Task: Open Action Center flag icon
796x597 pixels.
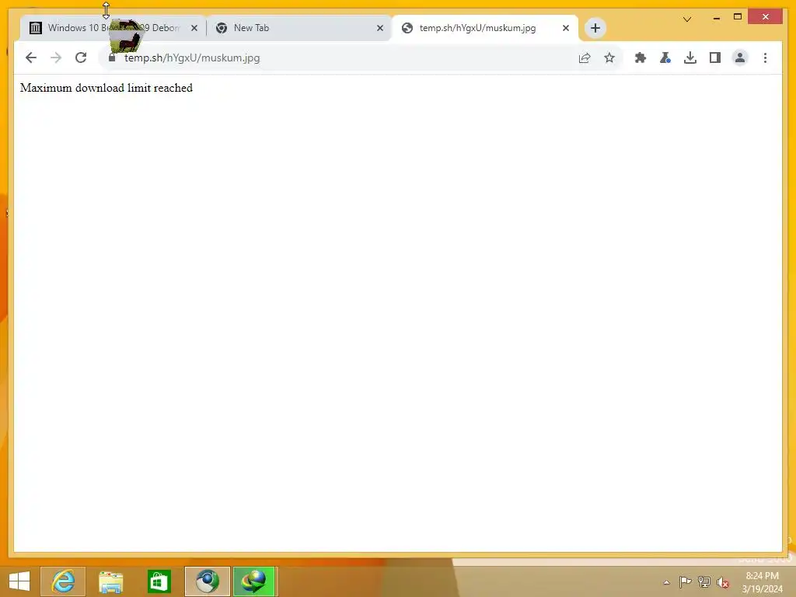Action: coord(686,582)
